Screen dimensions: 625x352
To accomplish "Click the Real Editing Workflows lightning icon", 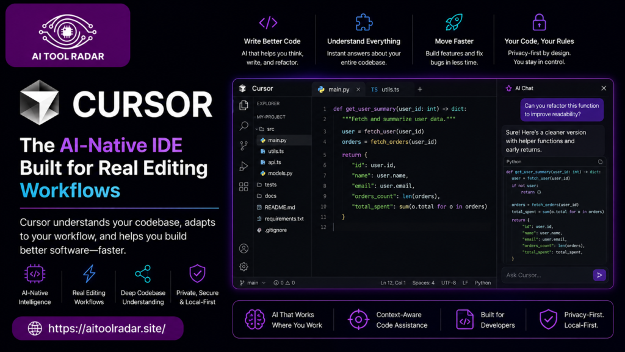I will pyautogui.click(x=89, y=274).
